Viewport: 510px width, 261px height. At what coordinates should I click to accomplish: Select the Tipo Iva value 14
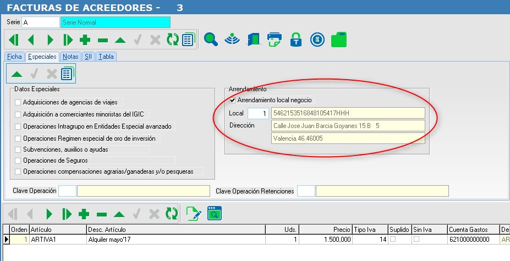pos(370,240)
